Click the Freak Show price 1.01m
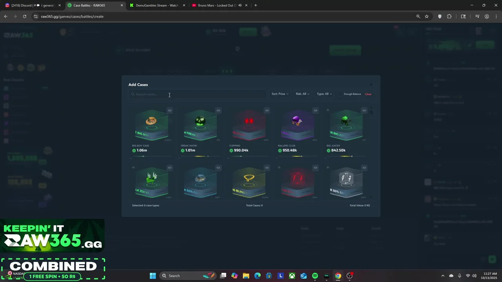 pyautogui.click(x=190, y=150)
